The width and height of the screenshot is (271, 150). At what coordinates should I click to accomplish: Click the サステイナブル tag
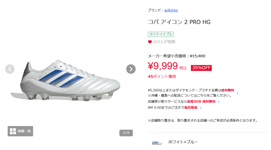click(161, 34)
